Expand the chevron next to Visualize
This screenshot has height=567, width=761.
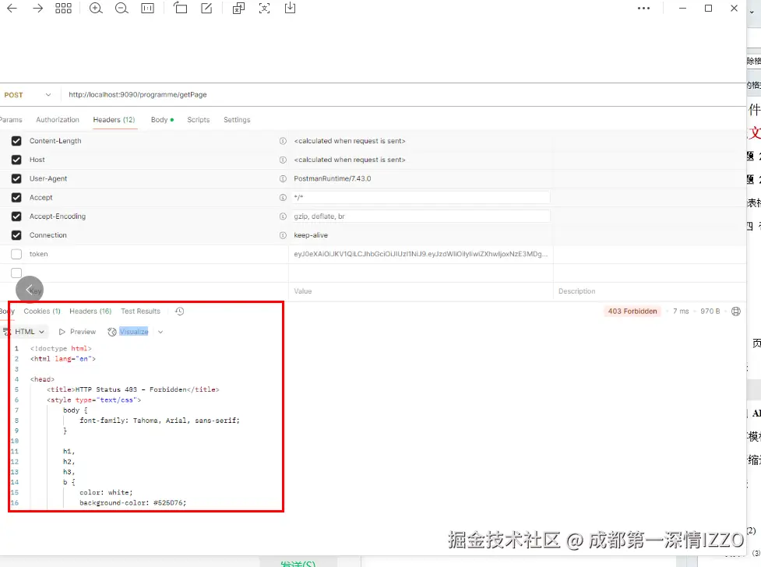160,332
